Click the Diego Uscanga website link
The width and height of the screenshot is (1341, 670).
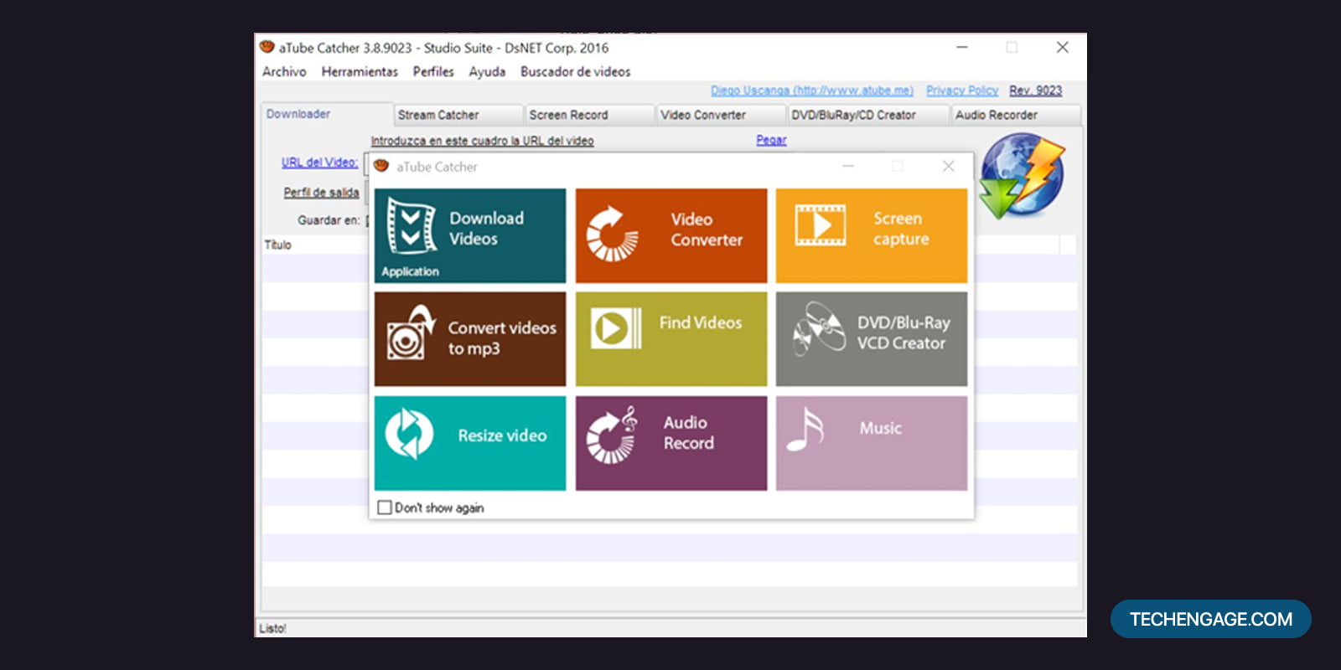point(812,90)
